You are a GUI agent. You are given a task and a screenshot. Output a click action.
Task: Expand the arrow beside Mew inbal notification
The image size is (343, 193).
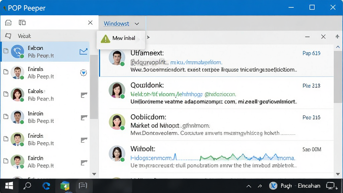pyautogui.click(x=148, y=37)
